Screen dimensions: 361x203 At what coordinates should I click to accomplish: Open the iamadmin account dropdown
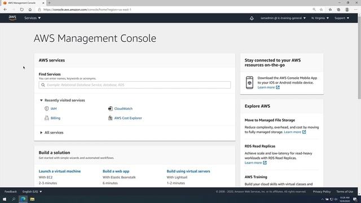tap(283, 18)
